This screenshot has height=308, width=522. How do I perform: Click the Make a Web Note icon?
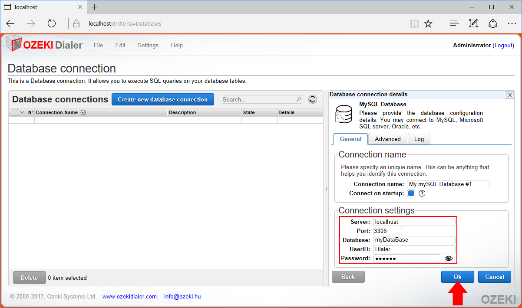pos(473,23)
